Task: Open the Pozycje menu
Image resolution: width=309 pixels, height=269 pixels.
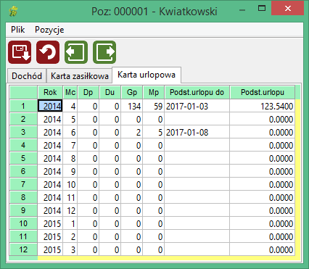Action: (49, 30)
